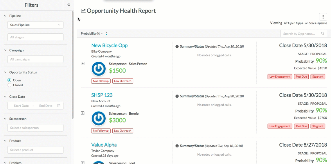Screen dimensions: 331x164
Task: Click New Bicycle Opp salesperson avatar
Action: 99,69
